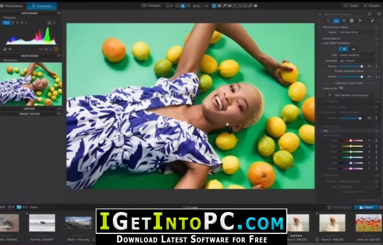
Task: Select the snowy landscape thumbnail
Action: click(42, 223)
